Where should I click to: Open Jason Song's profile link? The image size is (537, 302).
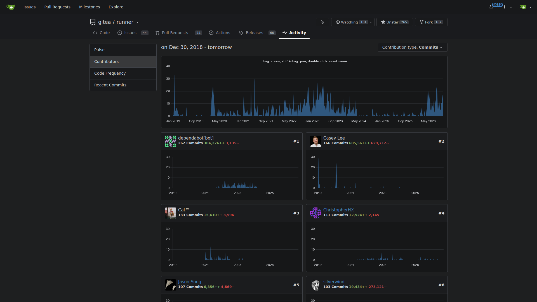190,282
